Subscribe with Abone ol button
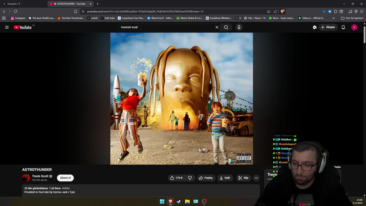The image size is (366, 206). point(65,178)
